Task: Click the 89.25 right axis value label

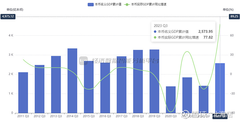Action: [x=233, y=16]
